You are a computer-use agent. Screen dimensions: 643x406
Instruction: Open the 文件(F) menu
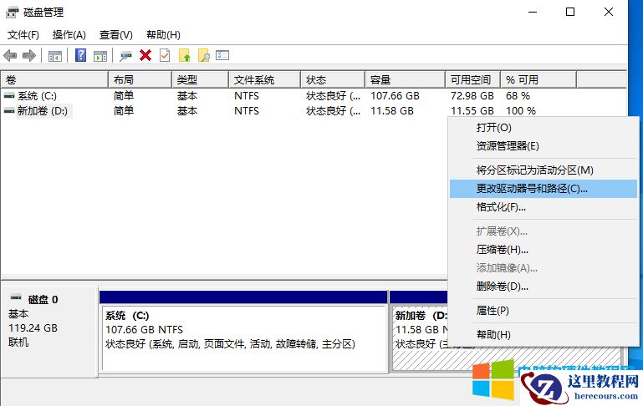[x=23, y=35]
